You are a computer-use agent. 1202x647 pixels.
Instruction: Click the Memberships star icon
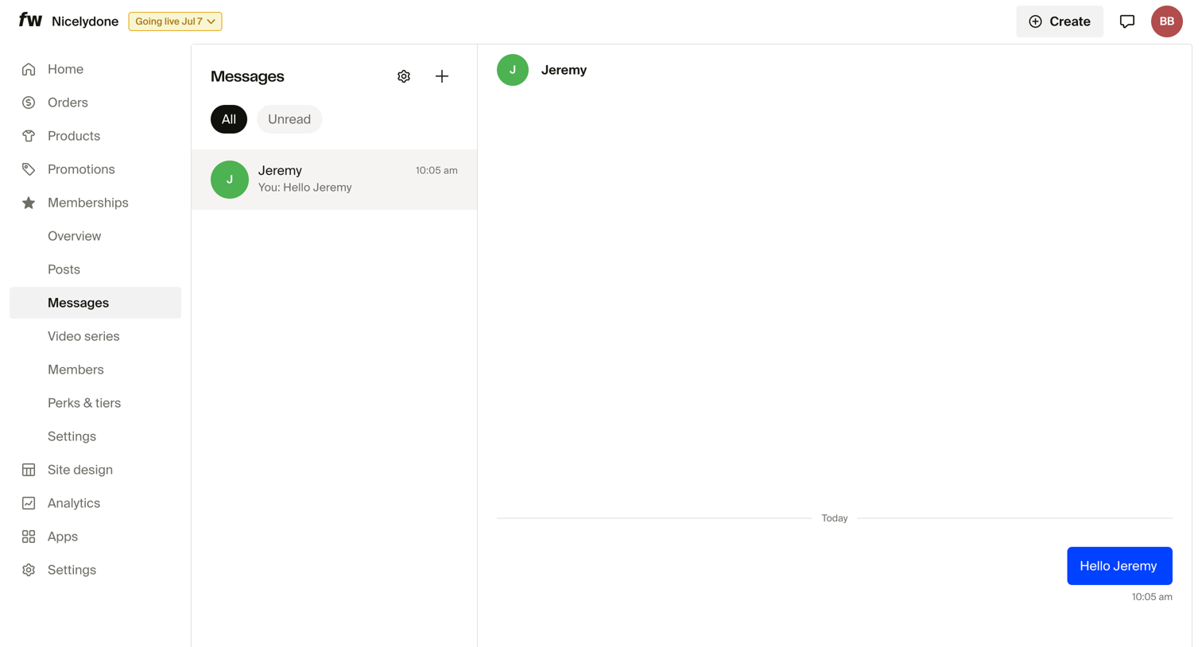(x=29, y=203)
